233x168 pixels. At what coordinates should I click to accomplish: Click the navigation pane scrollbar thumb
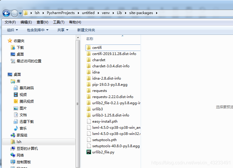78,104
